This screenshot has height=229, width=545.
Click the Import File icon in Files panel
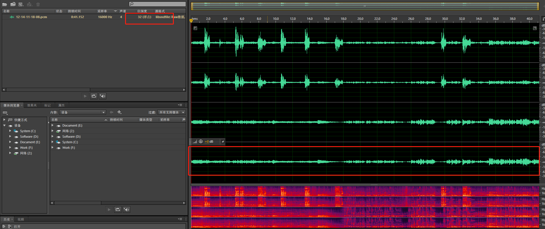(13, 4)
